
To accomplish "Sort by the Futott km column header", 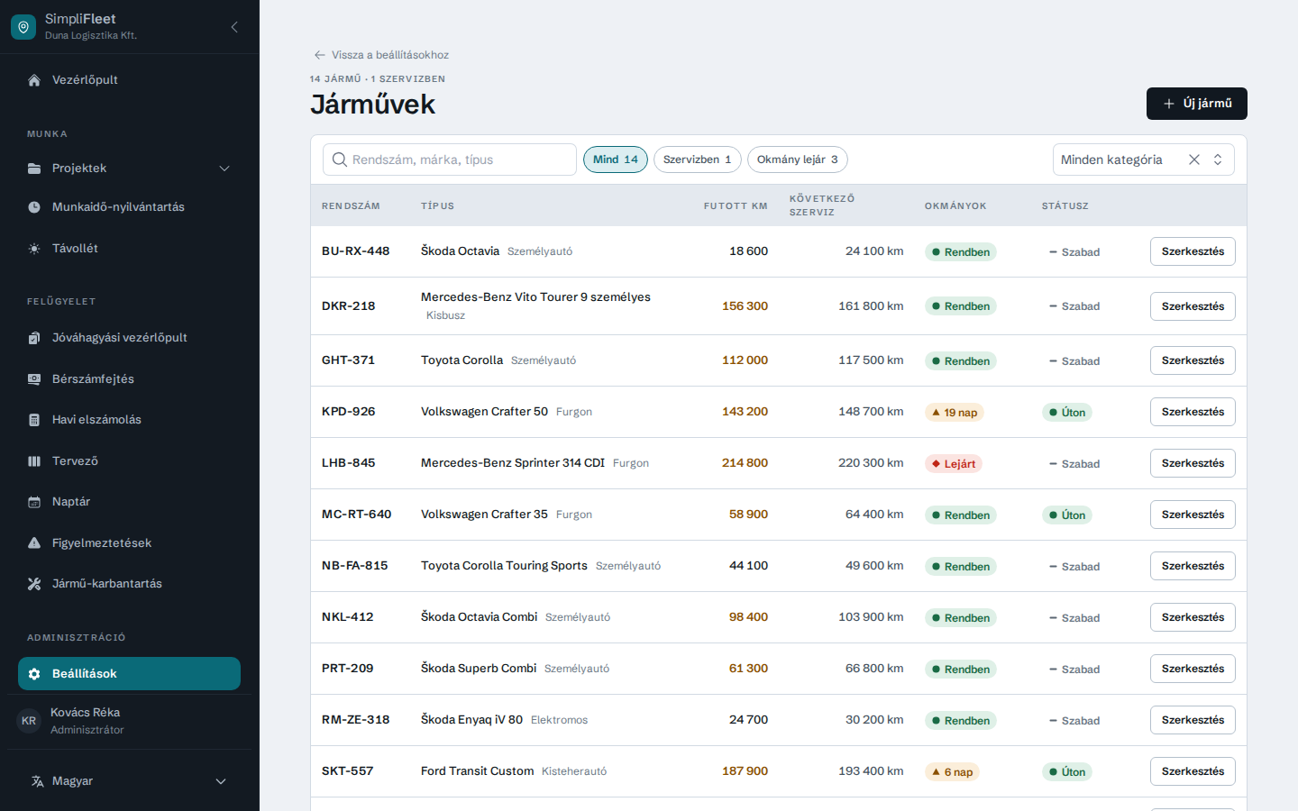I will click(x=736, y=206).
